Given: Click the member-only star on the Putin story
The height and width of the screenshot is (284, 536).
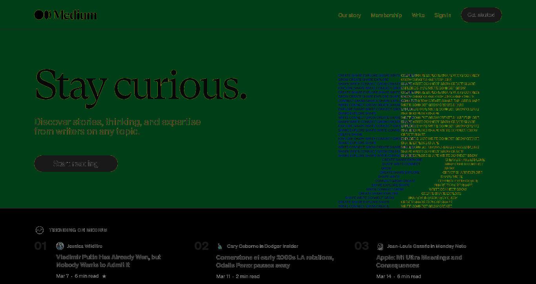Looking at the screenshot, I should [104, 276].
